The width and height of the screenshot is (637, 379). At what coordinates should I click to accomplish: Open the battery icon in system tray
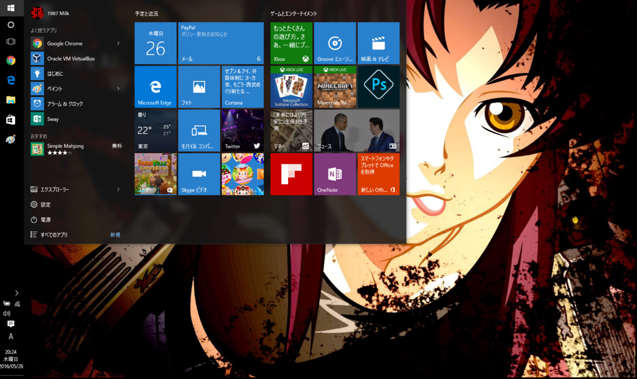click(6, 304)
